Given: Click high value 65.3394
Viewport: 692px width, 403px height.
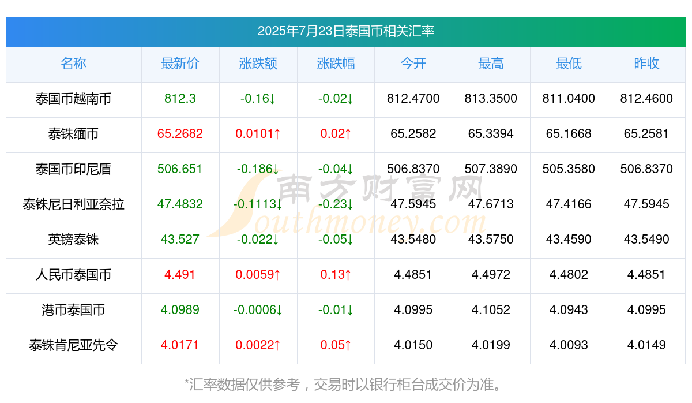Looking at the screenshot, I should point(491,134).
